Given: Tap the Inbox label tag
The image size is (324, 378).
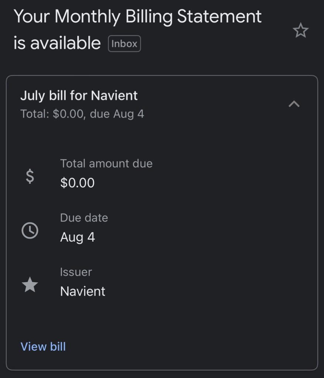Looking at the screenshot, I should [124, 44].
